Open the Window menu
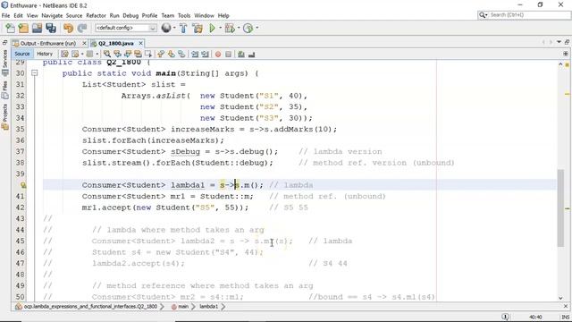The image size is (572, 322). pyautogui.click(x=204, y=16)
